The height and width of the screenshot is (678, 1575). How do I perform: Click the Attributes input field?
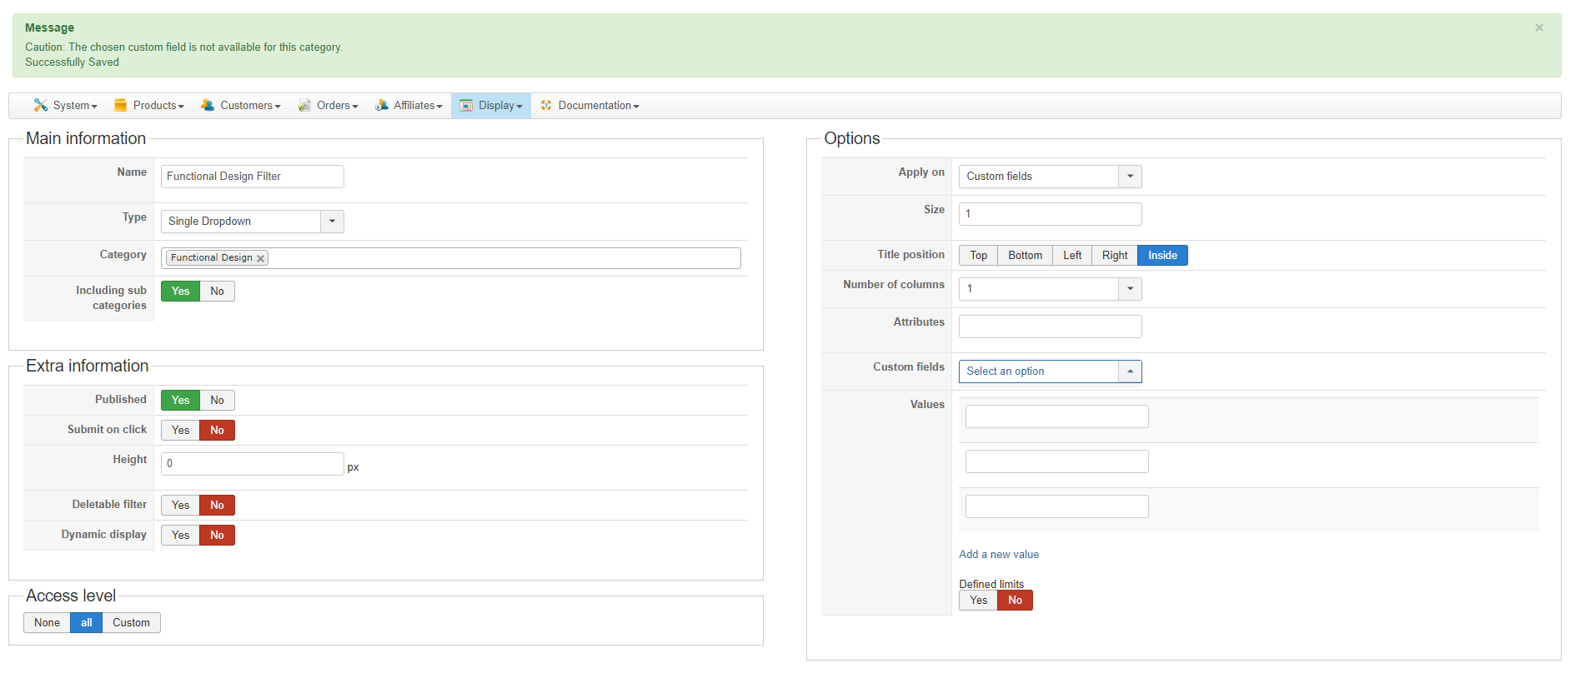click(1050, 326)
